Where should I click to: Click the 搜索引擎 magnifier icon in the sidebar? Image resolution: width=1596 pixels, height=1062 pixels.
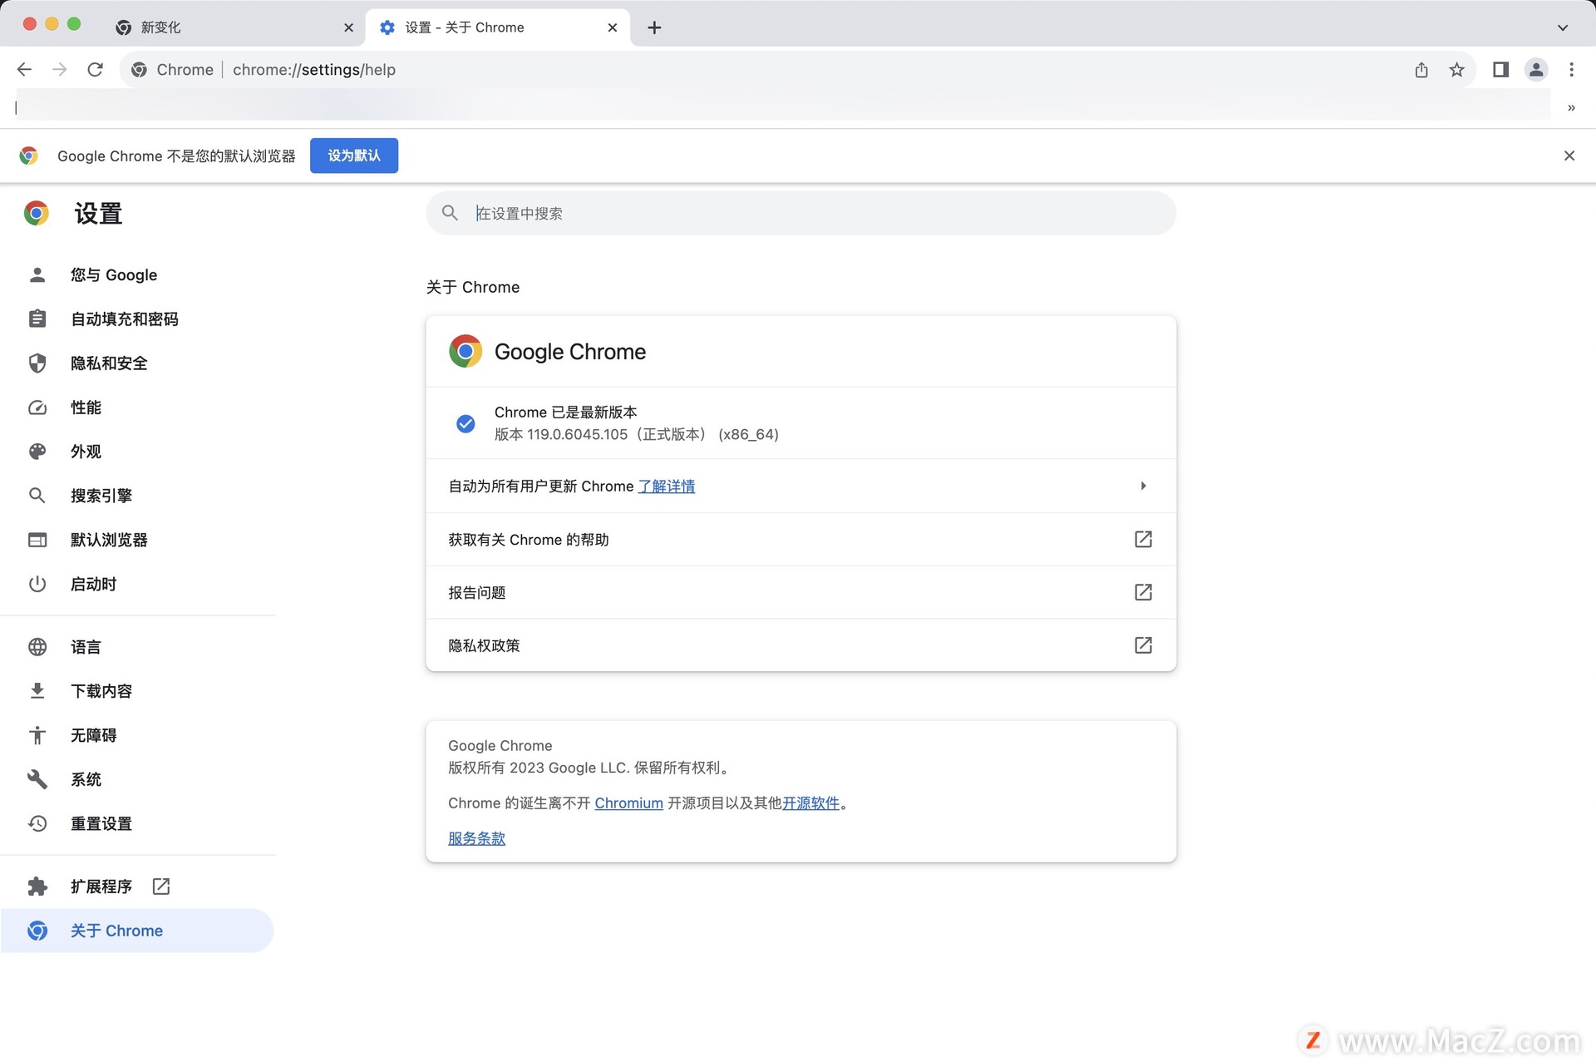[x=37, y=496]
